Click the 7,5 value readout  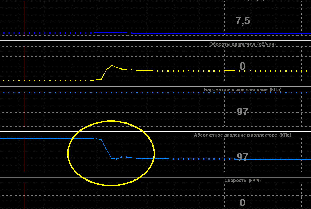pos(242,21)
